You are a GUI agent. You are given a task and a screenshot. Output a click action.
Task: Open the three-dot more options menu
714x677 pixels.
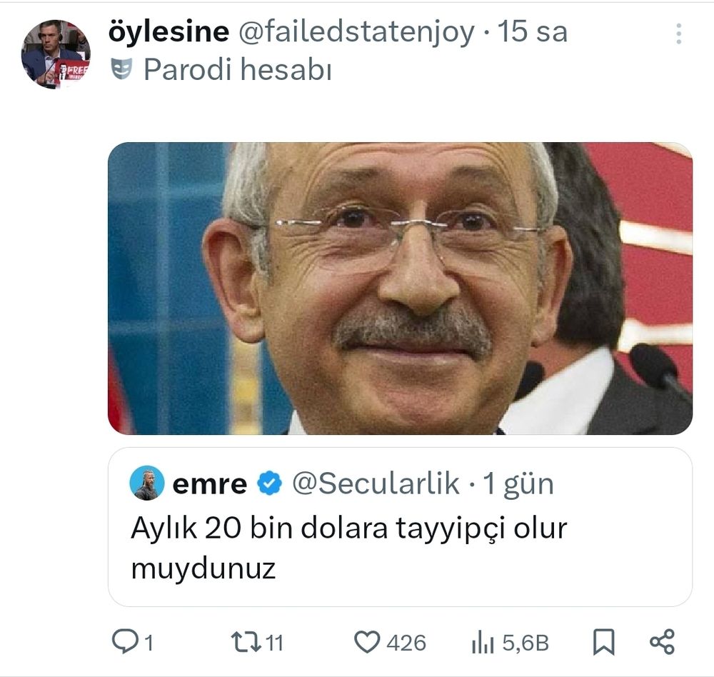(x=678, y=34)
